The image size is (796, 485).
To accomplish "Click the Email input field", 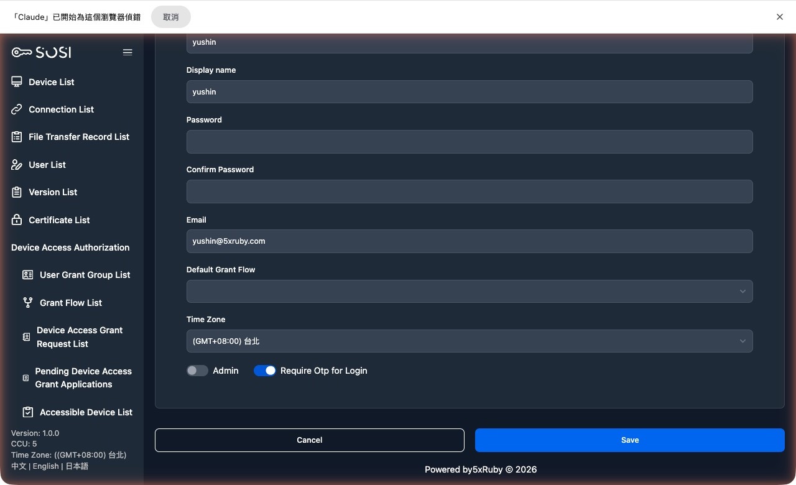I will [x=470, y=241].
